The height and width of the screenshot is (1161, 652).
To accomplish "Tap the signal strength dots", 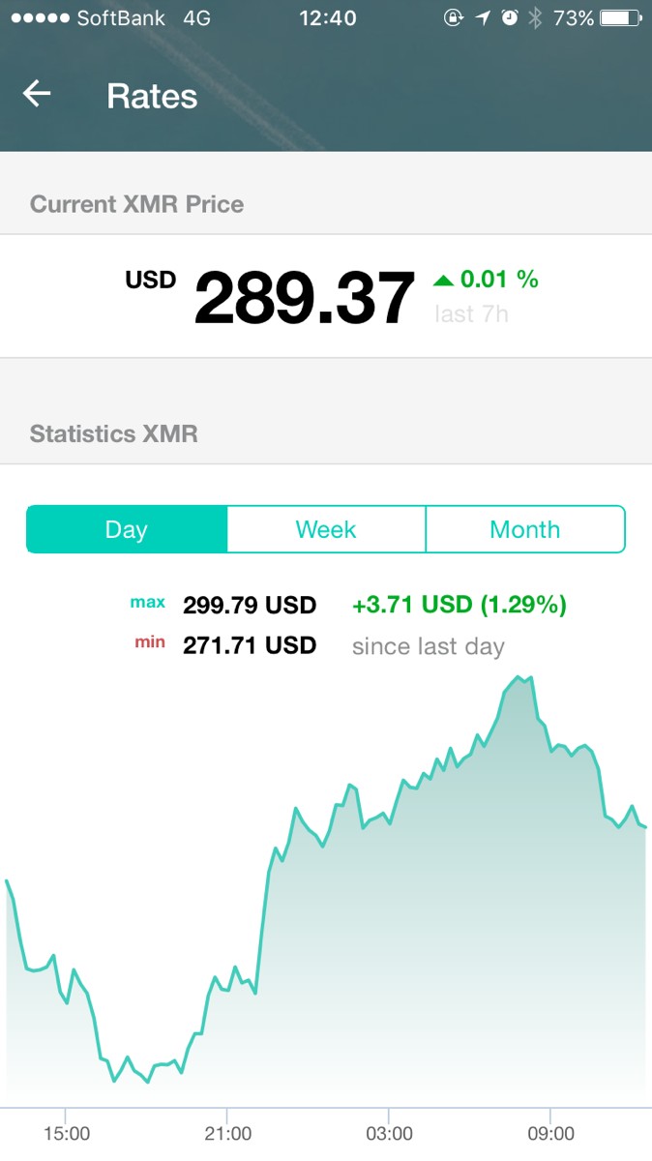I will (x=40, y=18).
